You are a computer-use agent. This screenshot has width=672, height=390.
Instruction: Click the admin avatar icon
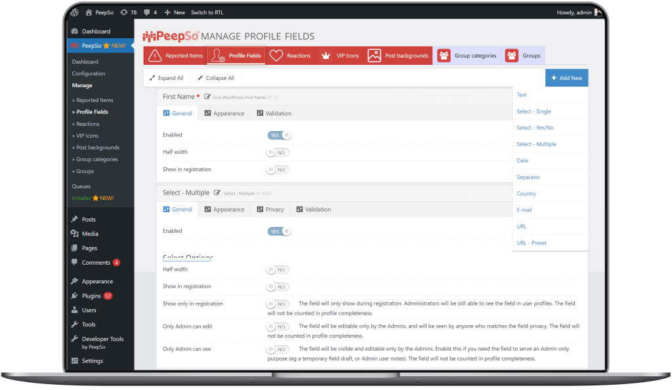tap(598, 12)
